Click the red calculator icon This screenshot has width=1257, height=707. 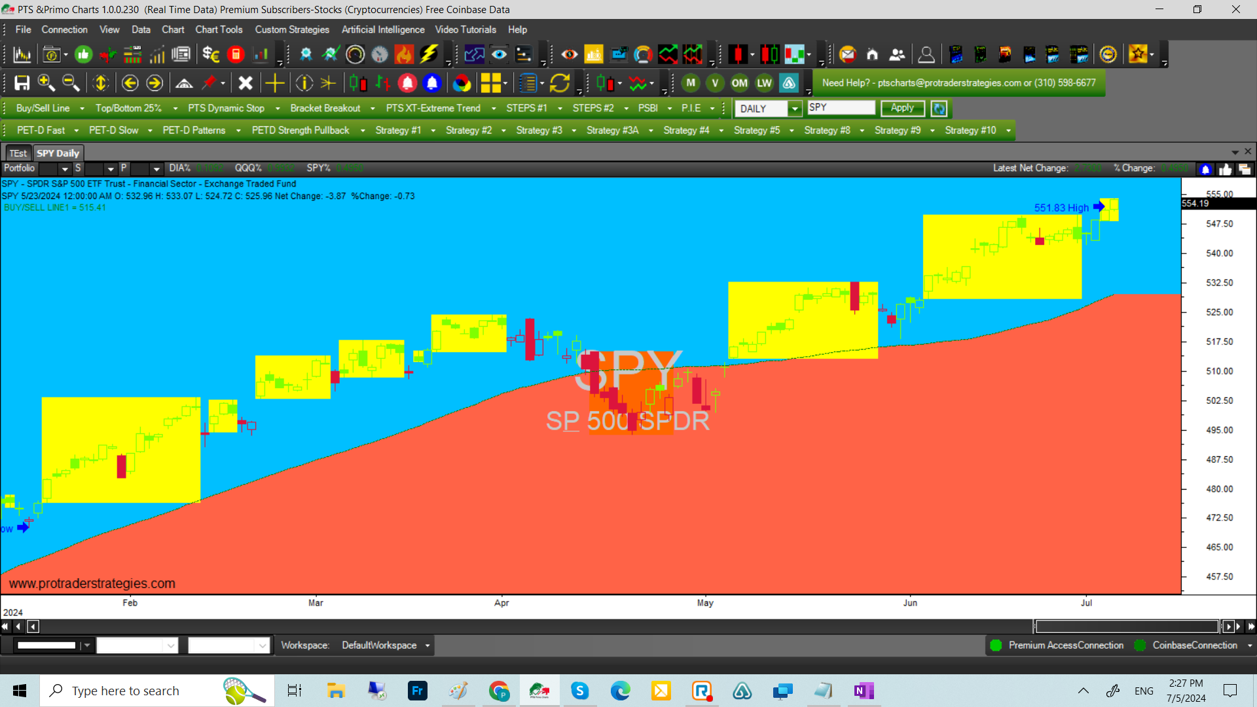click(x=236, y=54)
